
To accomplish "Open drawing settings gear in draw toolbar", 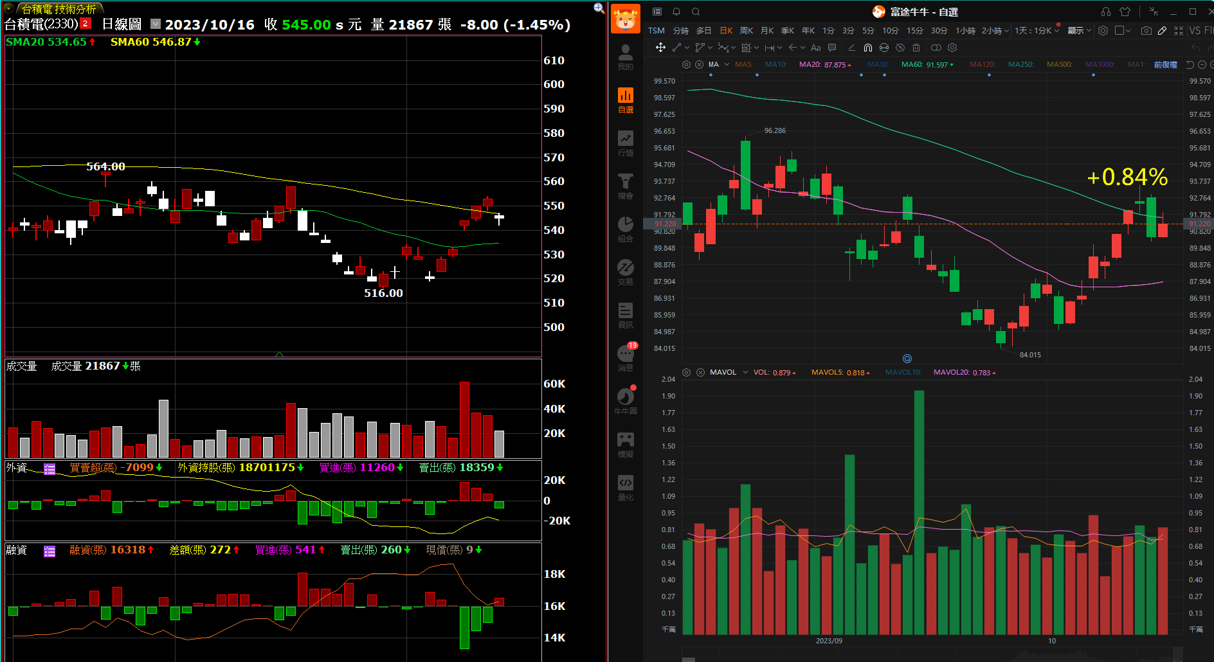I will [x=952, y=48].
